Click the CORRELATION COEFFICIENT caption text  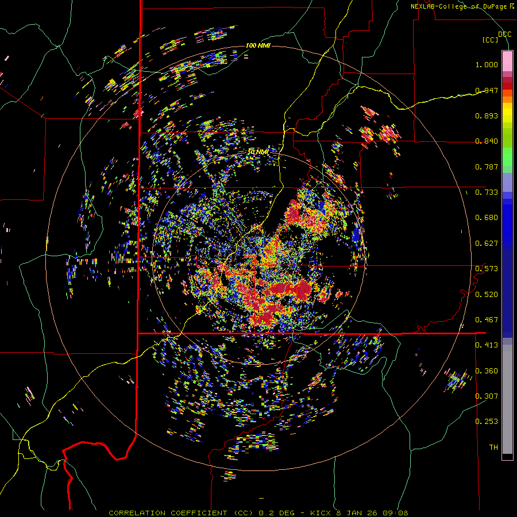(x=168, y=513)
